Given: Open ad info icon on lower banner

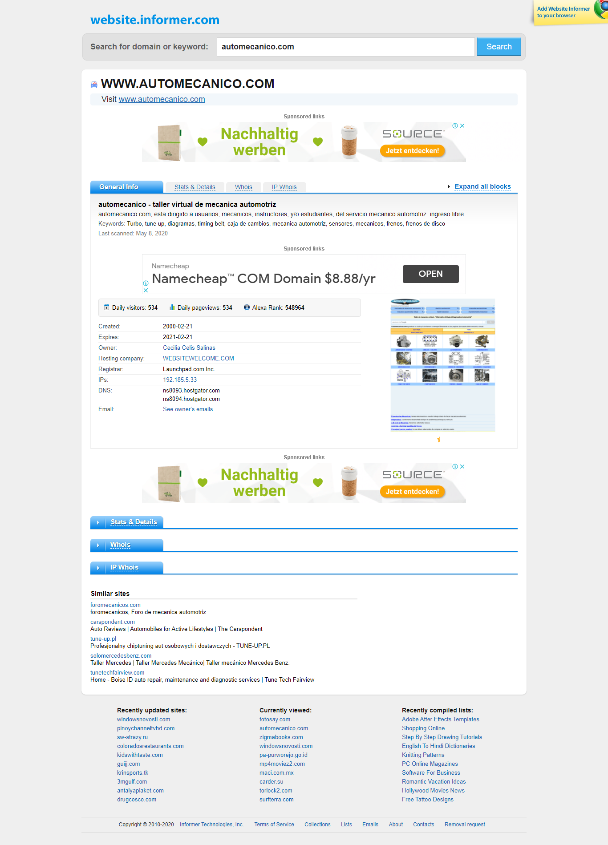Looking at the screenshot, I should (455, 467).
